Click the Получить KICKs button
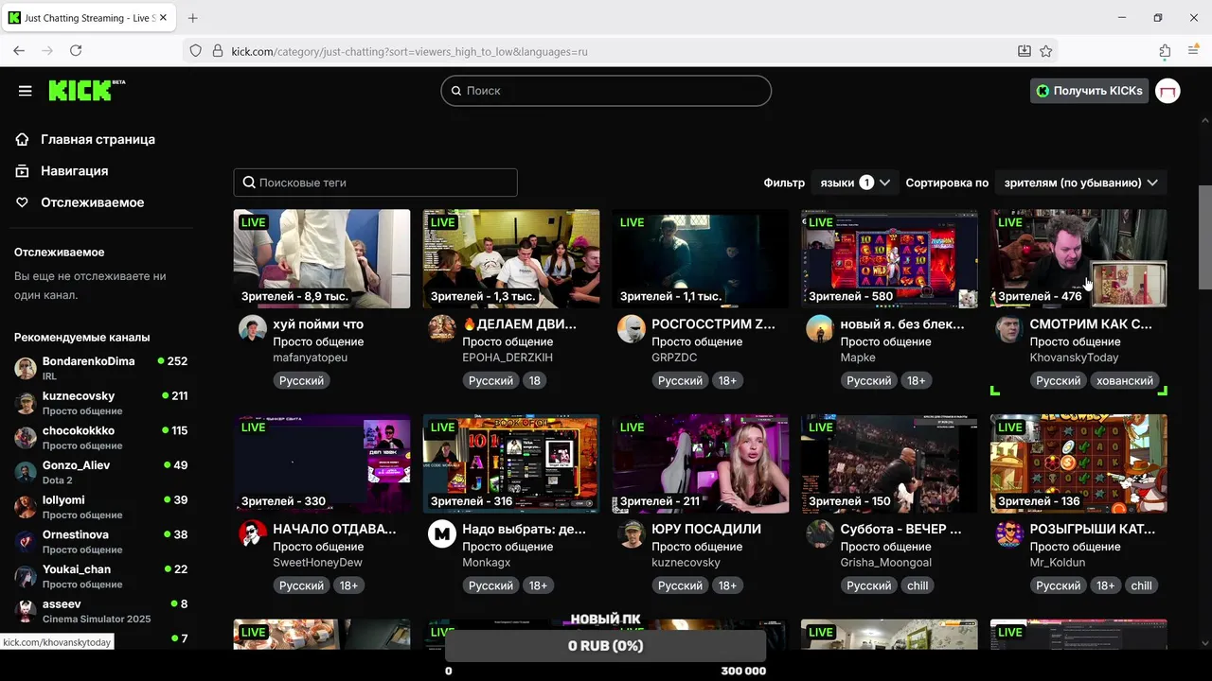Image resolution: width=1212 pixels, height=681 pixels. click(1089, 91)
